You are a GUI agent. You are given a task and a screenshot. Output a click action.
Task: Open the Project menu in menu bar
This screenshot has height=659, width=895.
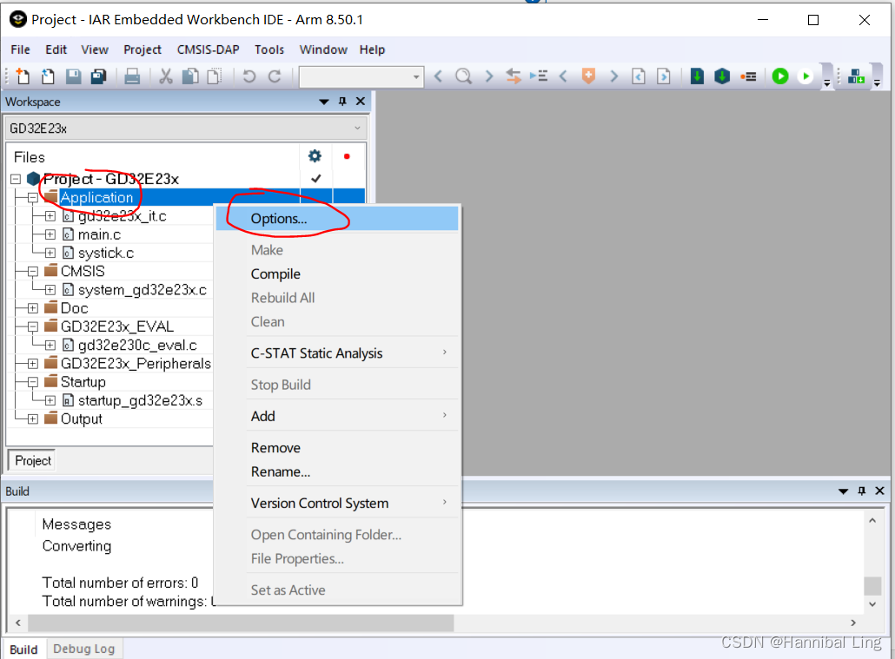143,49
